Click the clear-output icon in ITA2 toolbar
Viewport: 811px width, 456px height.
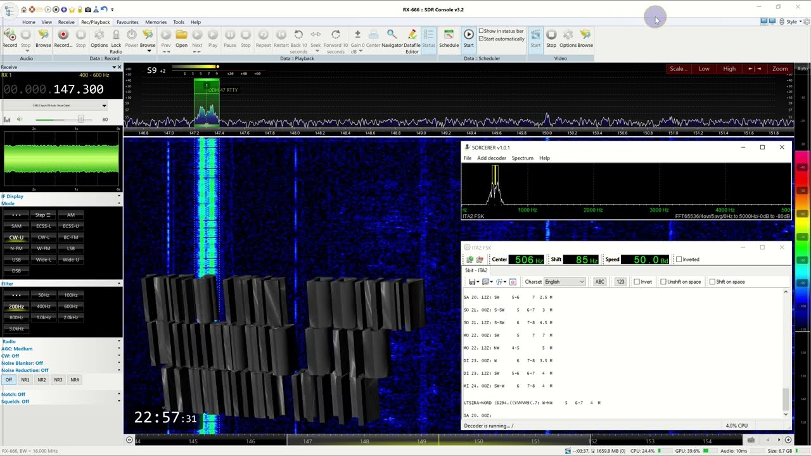coord(513,282)
